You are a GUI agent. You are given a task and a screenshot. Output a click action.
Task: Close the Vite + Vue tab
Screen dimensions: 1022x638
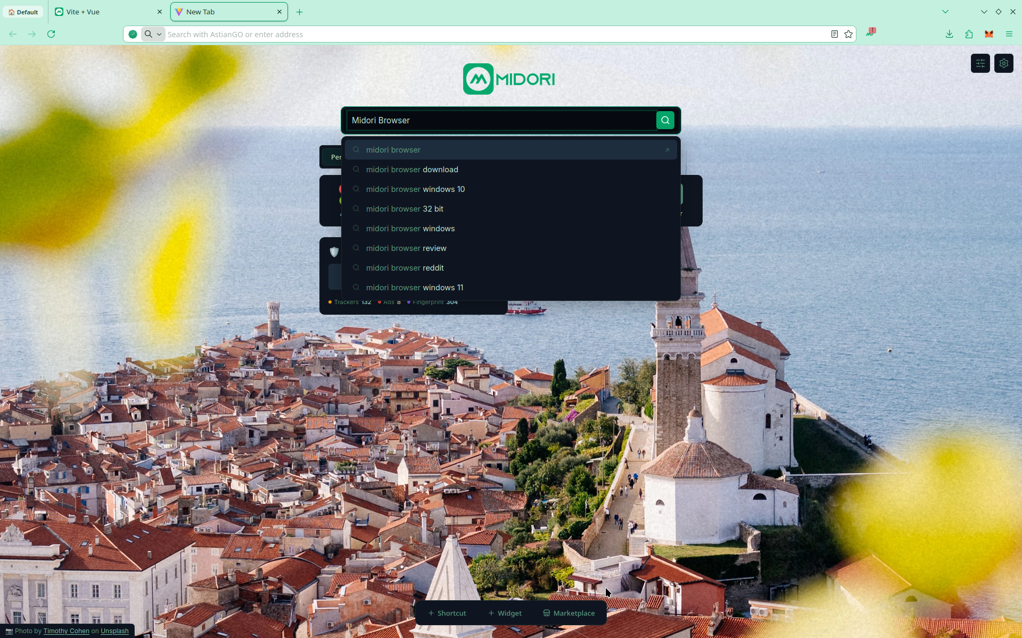(x=159, y=12)
